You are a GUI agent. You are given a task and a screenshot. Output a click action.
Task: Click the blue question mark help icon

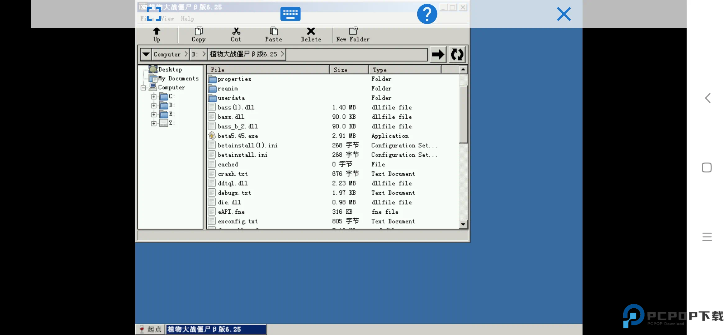427,14
